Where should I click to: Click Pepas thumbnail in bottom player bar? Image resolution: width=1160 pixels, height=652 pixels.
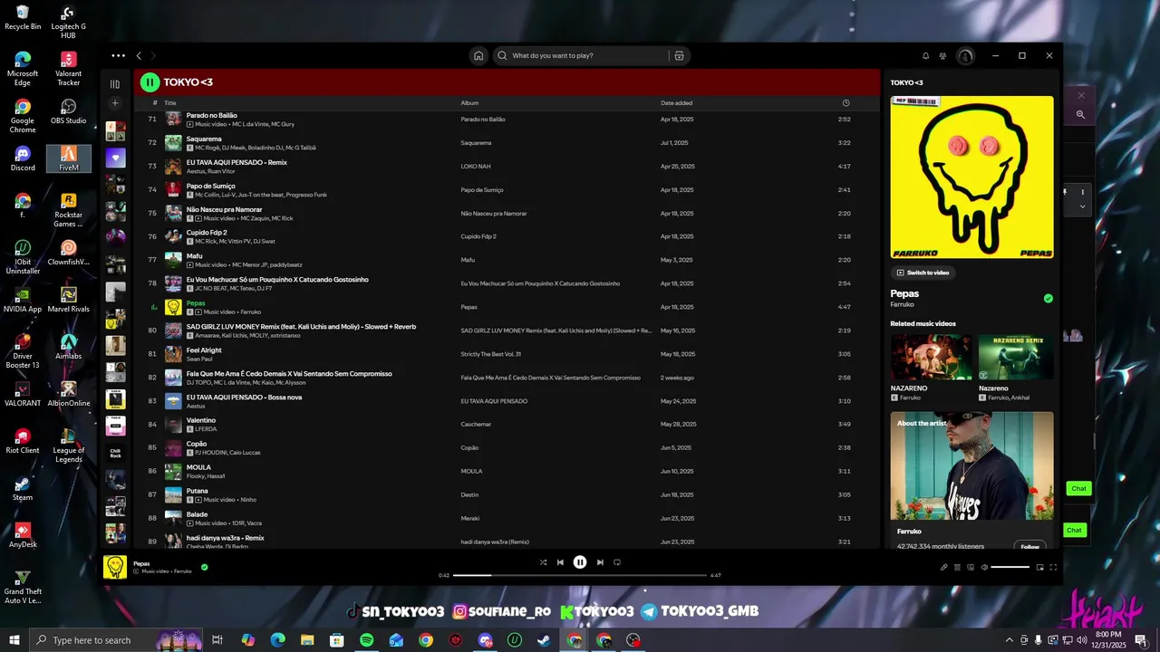115,567
